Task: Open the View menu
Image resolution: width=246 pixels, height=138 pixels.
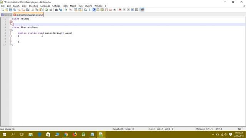Action: coord(24,6)
